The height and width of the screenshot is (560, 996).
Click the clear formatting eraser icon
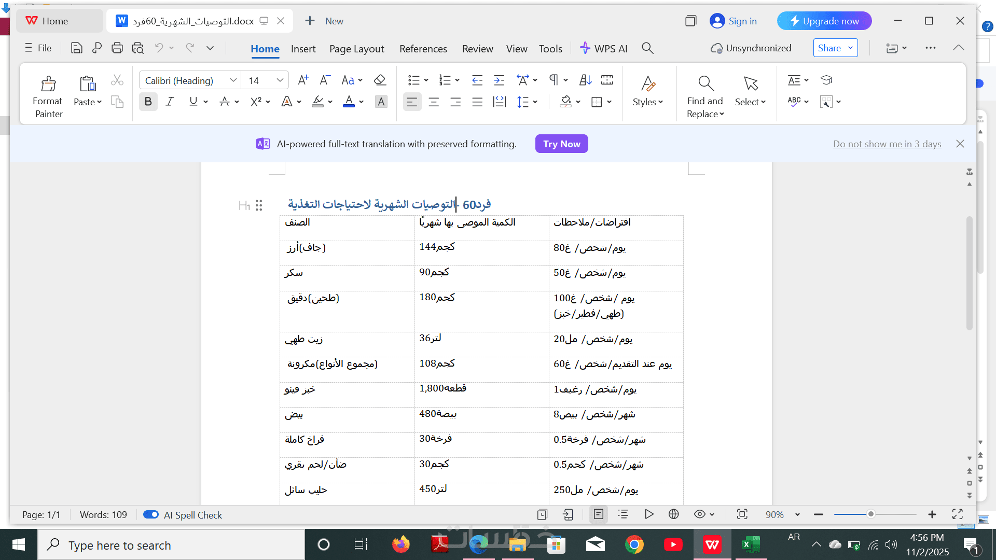click(x=380, y=80)
